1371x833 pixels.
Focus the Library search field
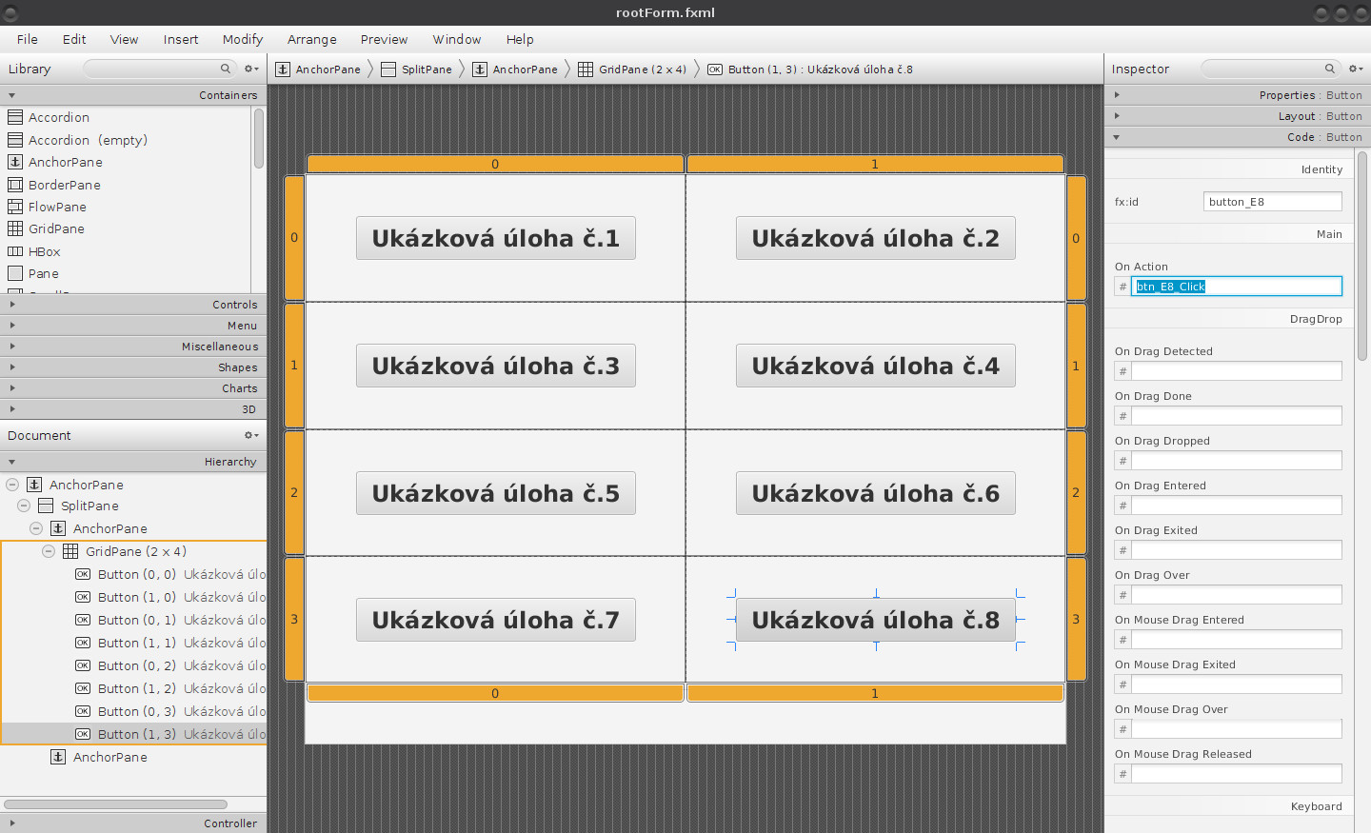pyautogui.click(x=159, y=69)
